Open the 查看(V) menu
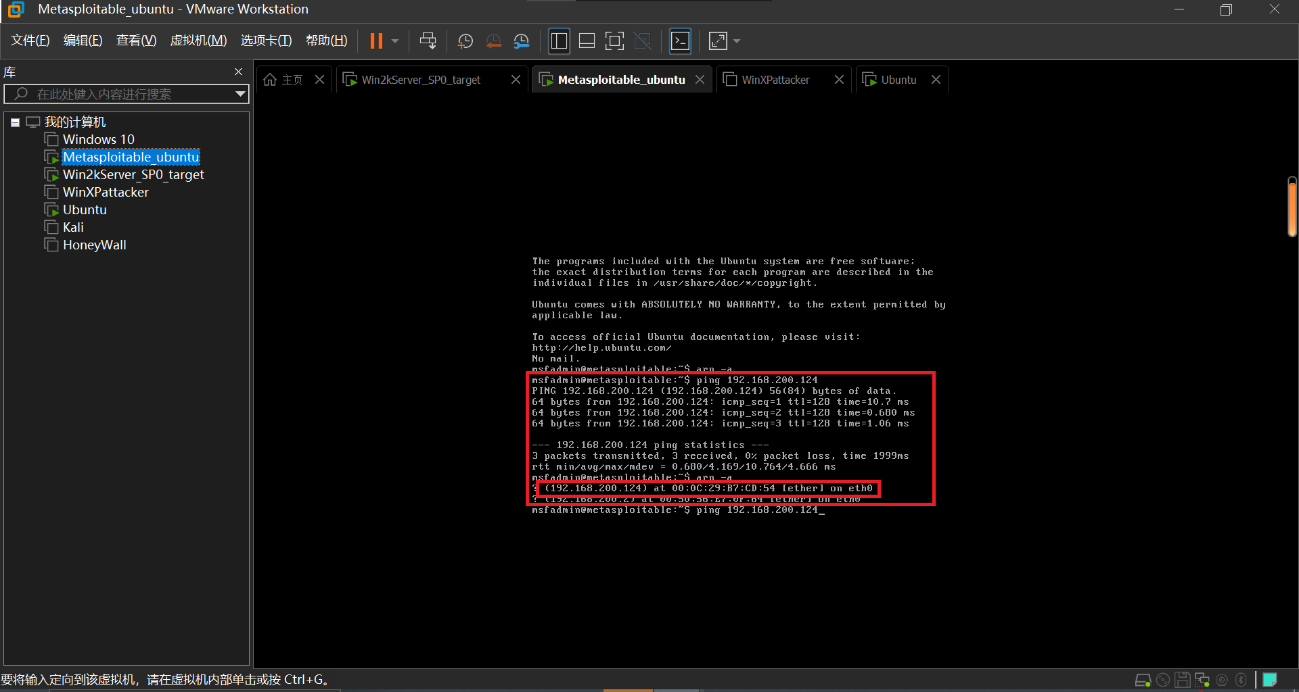The width and height of the screenshot is (1299, 692). [x=136, y=41]
